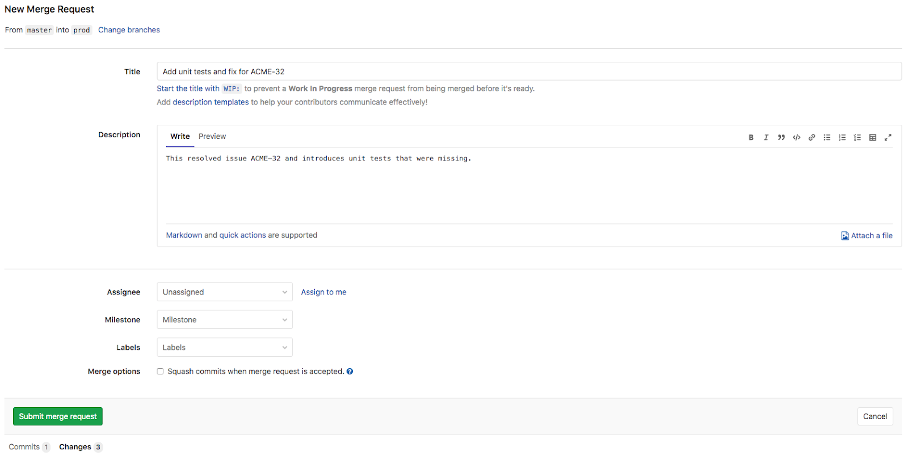This screenshot has height=456, width=908.
Task: Insert a quote block icon
Action: tap(781, 137)
